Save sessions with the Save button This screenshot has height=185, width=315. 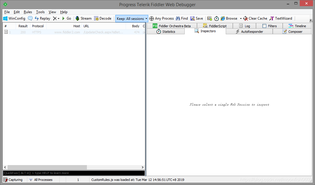(196, 18)
